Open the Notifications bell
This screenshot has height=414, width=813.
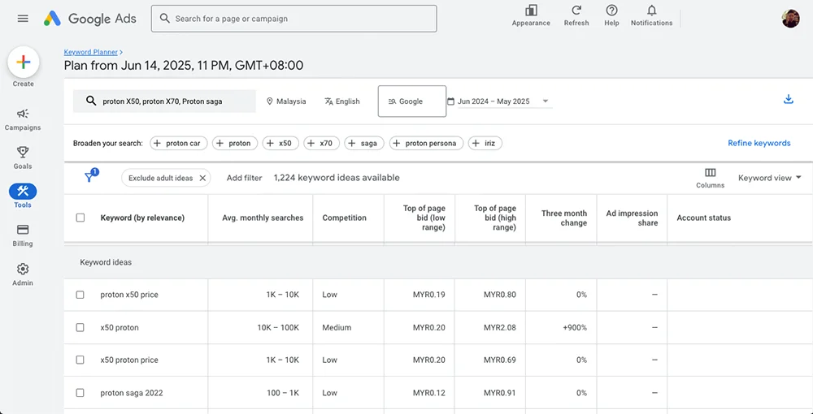click(x=651, y=11)
